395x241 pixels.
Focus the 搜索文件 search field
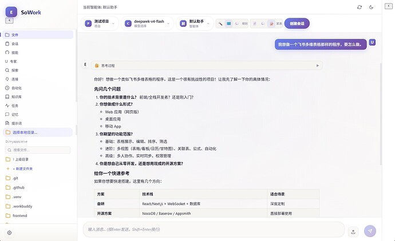click(x=38, y=150)
